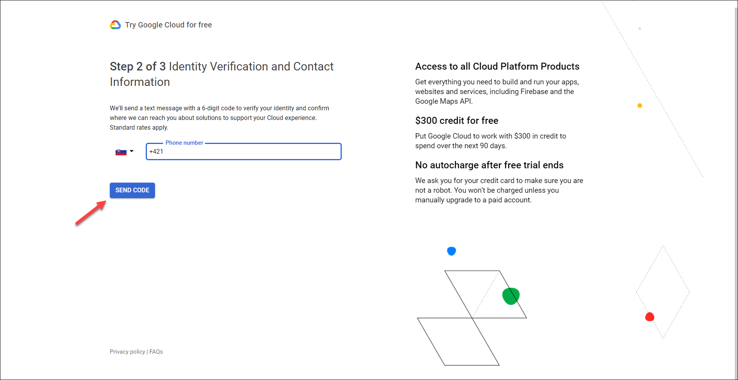The width and height of the screenshot is (738, 380).
Task: Click the 'manually upgrade to a paid account.' text
Action: click(x=473, y=200)
